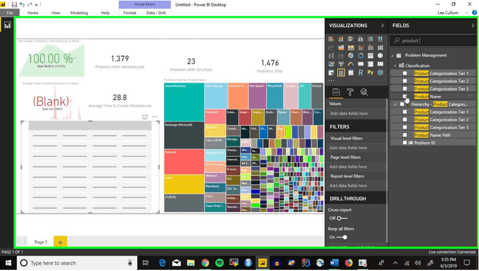This screenshot has height=271, width=479.
Task: Open the Format tab under Visual tools
Action: click(x=130, y=13)
